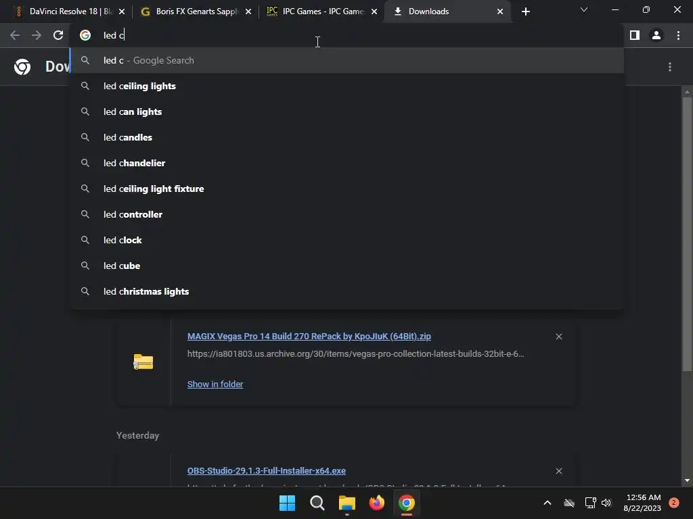Open Windows taskbar Search
693x519 pixels.
pos(317,503)
